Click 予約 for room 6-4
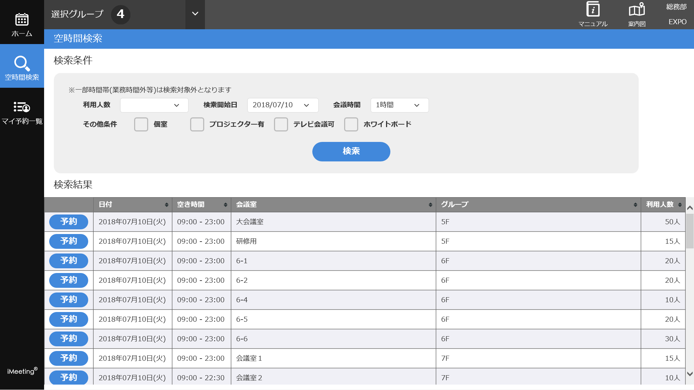This screenshot has width=694, height=390. (69, 300)
